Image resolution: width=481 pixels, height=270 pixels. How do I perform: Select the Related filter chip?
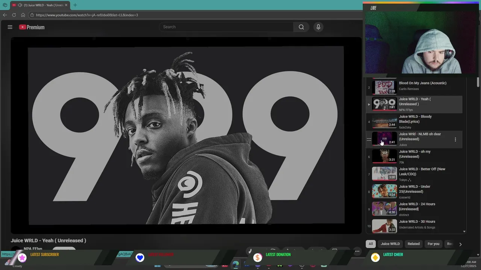413,244
